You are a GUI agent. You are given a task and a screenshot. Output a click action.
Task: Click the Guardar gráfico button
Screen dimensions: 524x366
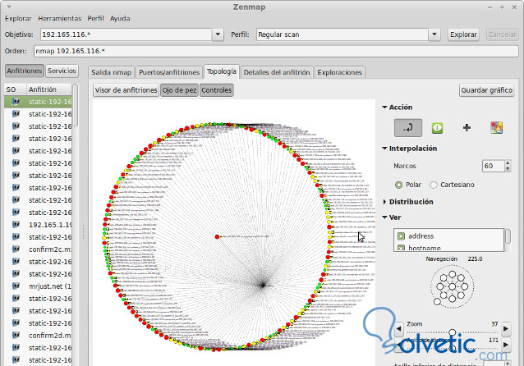(x=486, y=90)
